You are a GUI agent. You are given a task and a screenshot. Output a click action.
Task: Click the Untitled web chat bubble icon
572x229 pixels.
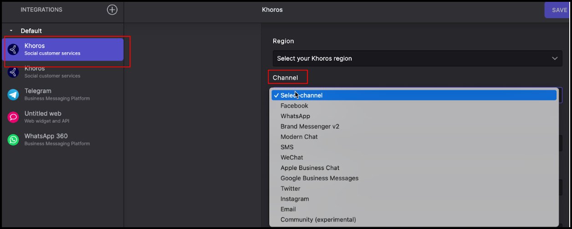(x=13, y=117)
